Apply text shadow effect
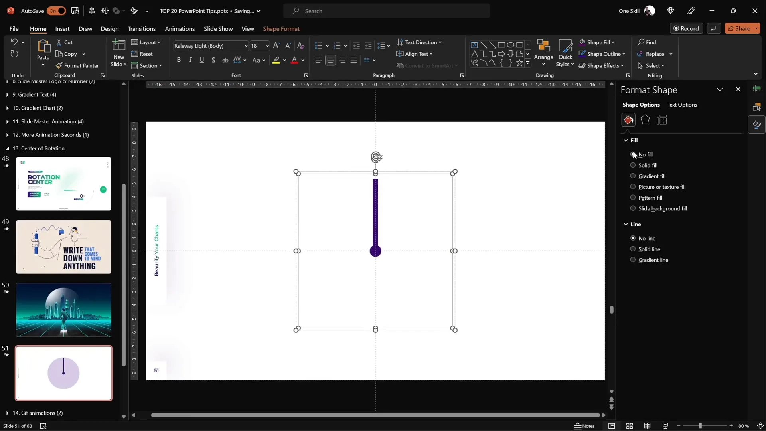 [x=213, y=60]
